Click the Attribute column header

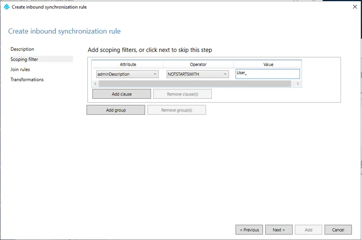point(128,64)
